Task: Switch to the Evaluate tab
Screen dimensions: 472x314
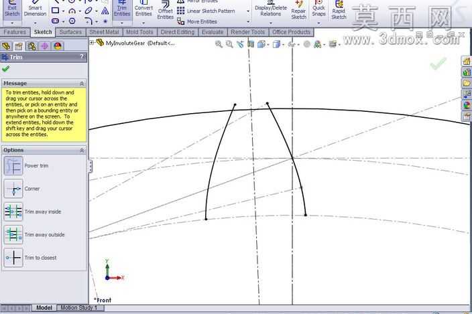Action: click(213, 32)
